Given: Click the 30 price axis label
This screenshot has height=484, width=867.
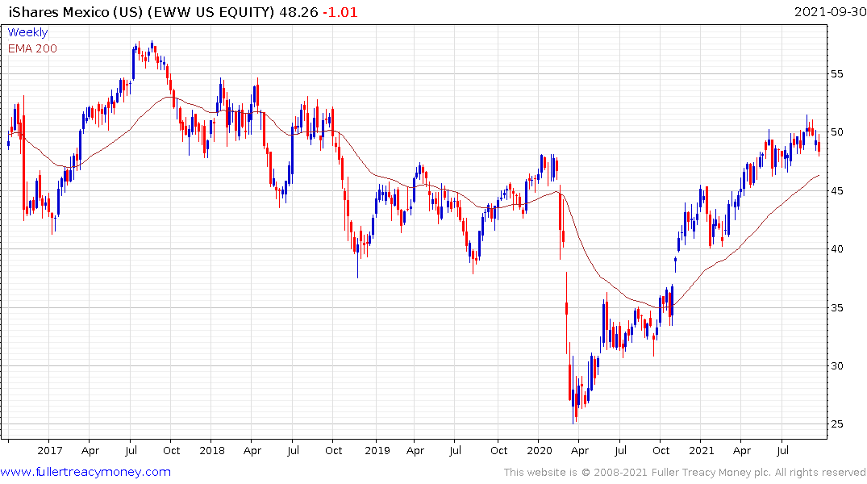Looking at the screenshot, I should click(x=837, y=365).
